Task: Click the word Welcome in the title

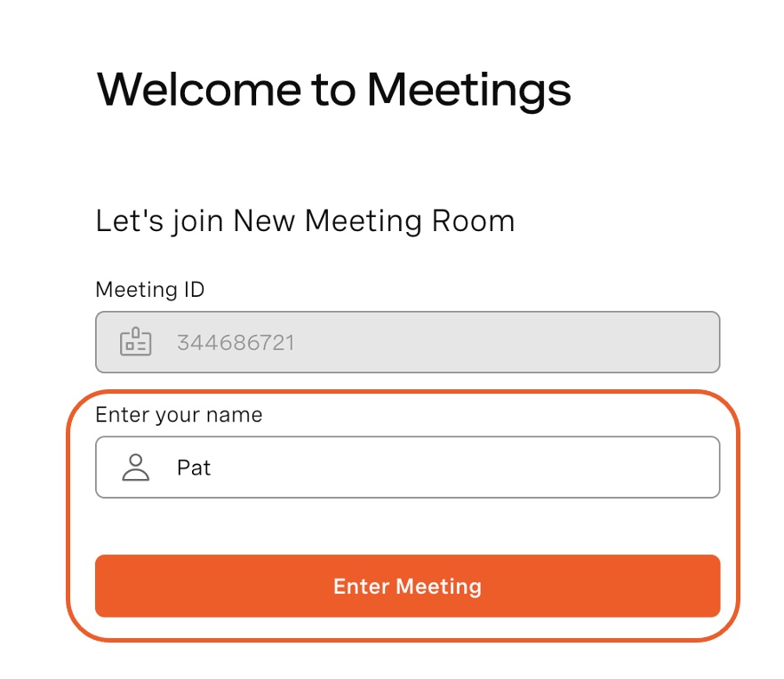Action: pos(199,90)
